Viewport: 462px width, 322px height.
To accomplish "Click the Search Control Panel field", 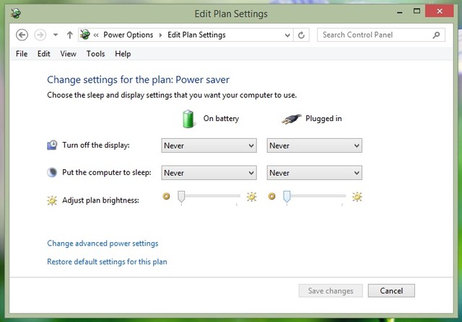I will tap(380, 35).
